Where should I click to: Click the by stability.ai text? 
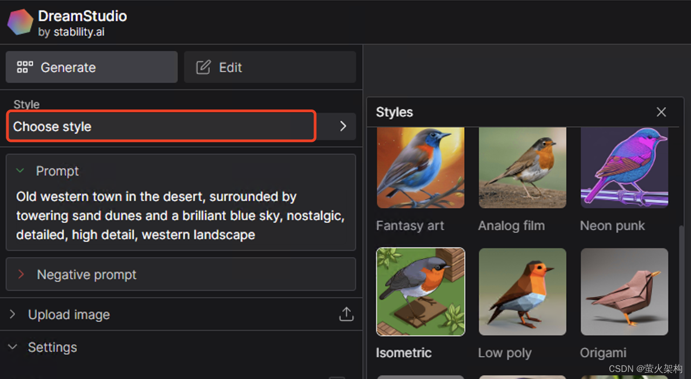click(x=71, y=32)
